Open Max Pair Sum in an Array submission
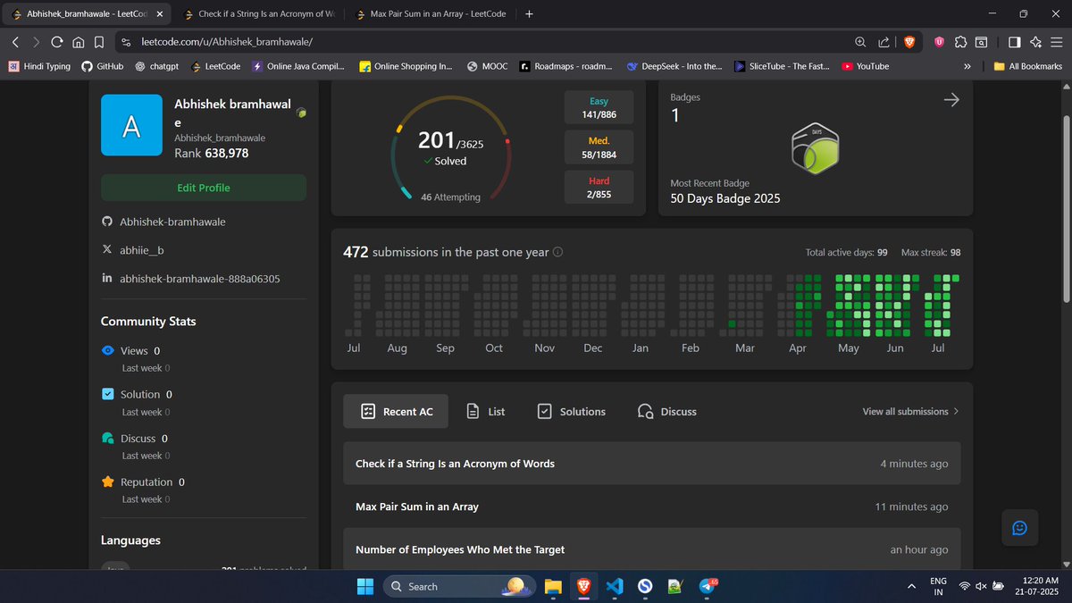1072x603 pixels. point(652,507)
